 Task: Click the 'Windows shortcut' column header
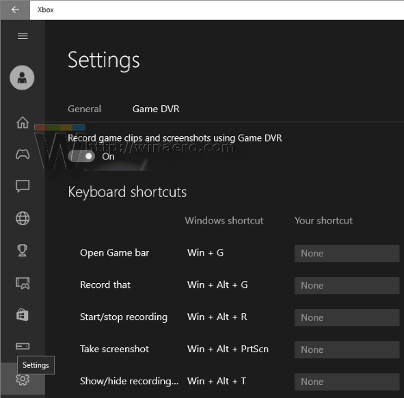pos(224,221)
